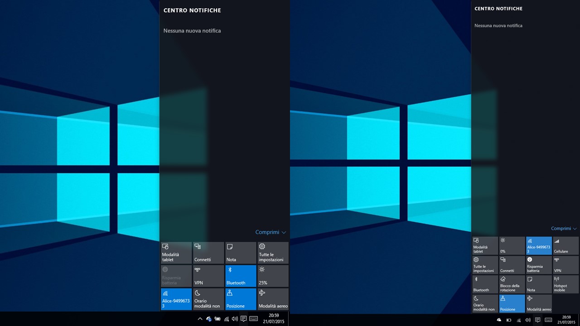Select Alice-94996733 Wi-Fi tile, right panel
The height and width of the screenshot is (326, 580).
pos(539,246)
